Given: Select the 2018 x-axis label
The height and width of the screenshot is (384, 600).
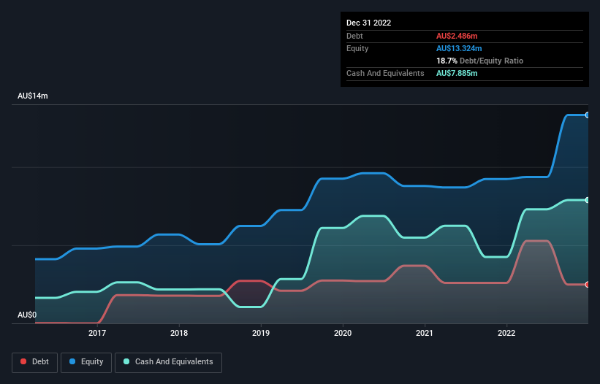Looking at the screenshot, I should [x=179, y=333].
